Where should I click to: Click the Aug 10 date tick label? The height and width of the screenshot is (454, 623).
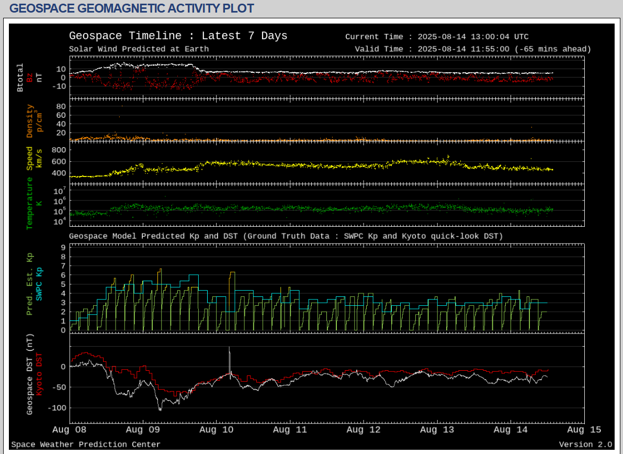click(217, 430)
